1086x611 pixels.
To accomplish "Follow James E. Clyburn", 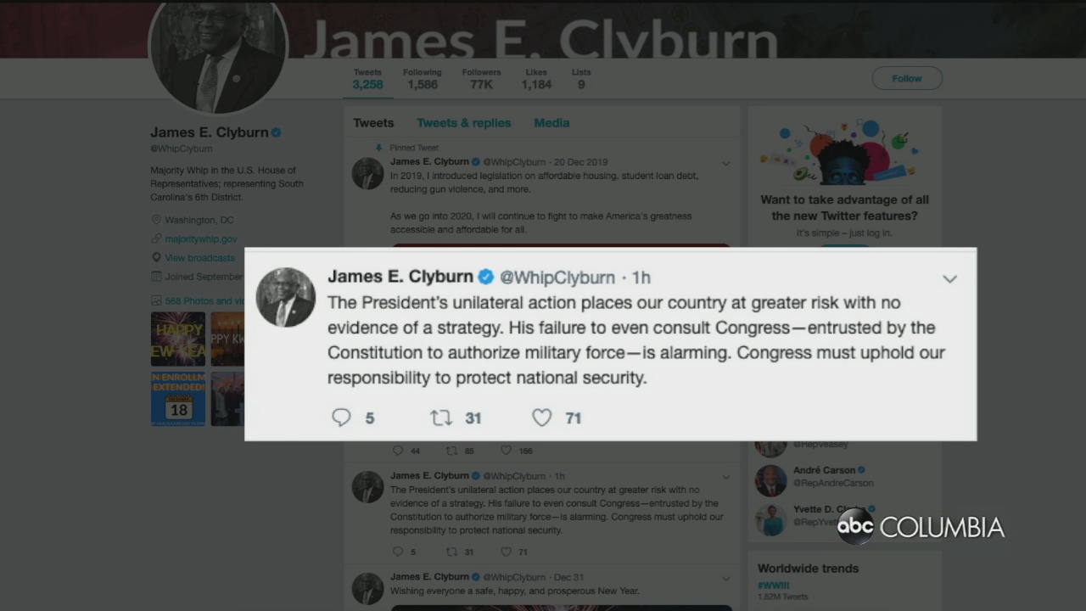I will tap(907, 78).
